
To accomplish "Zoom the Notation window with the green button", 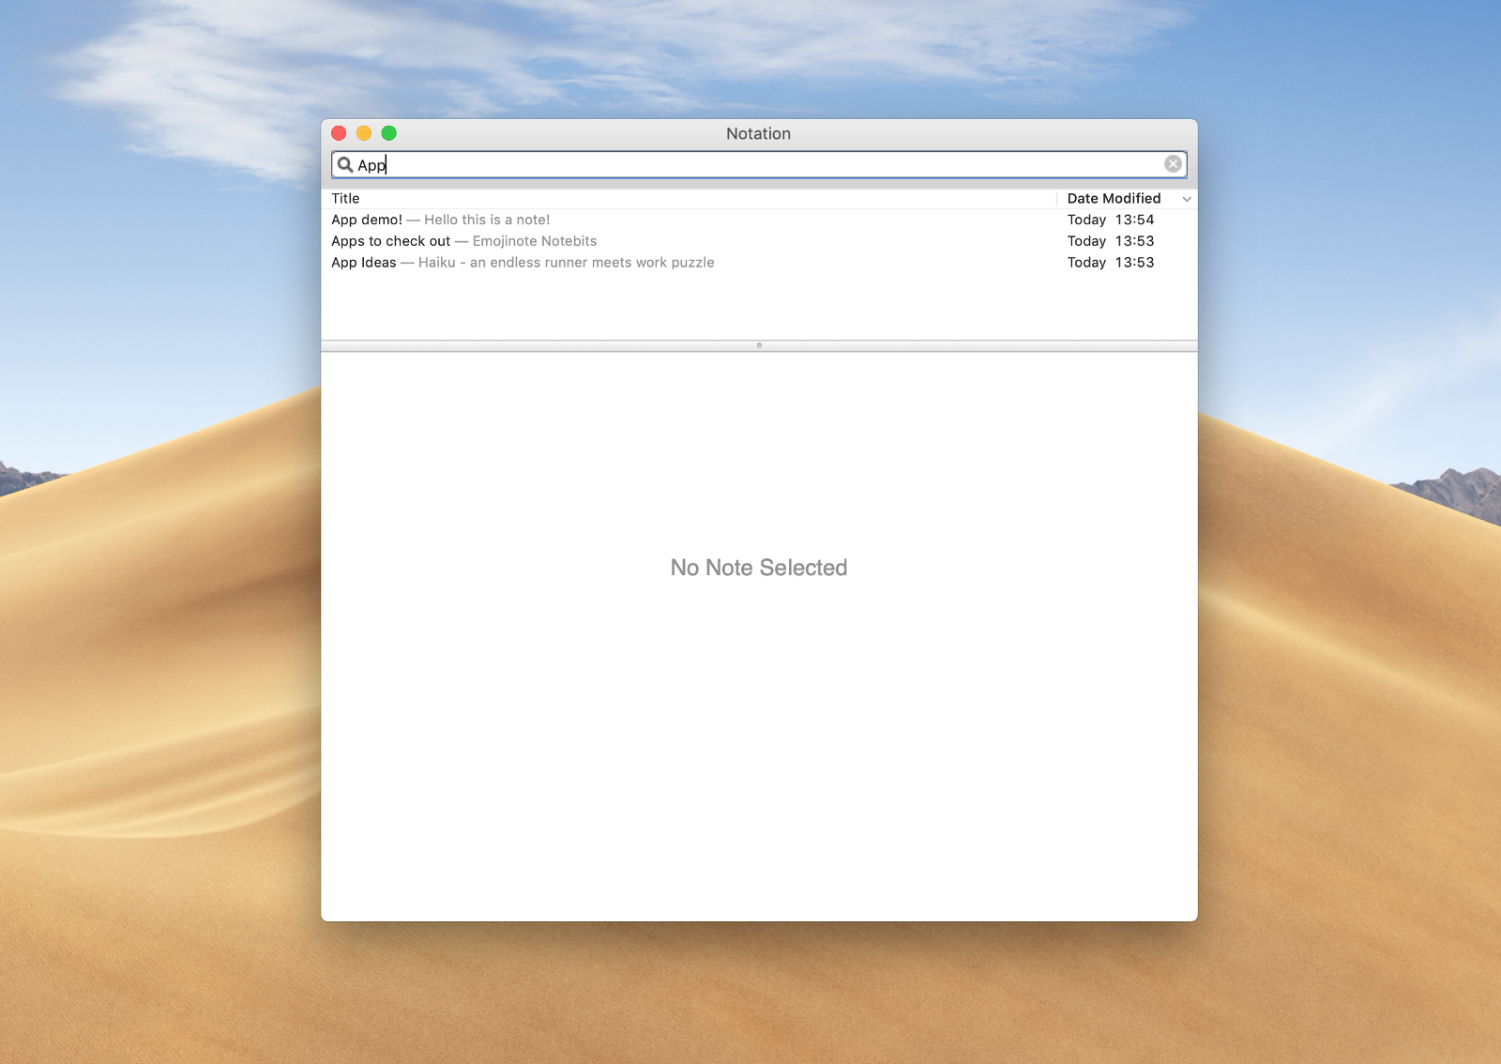I will tap(389, 133).
